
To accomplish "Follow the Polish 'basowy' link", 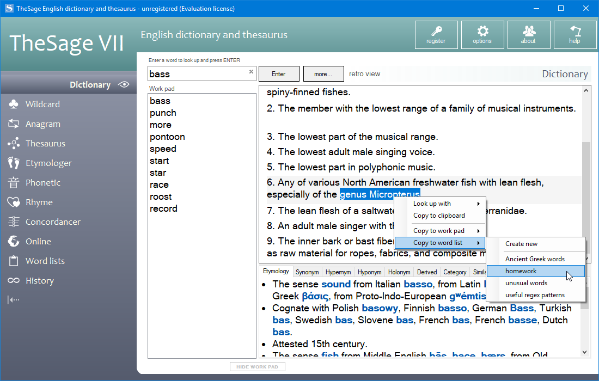I will [380, 309].
